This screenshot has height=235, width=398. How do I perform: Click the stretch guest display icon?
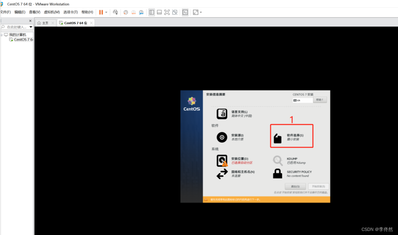click(196, 12)
